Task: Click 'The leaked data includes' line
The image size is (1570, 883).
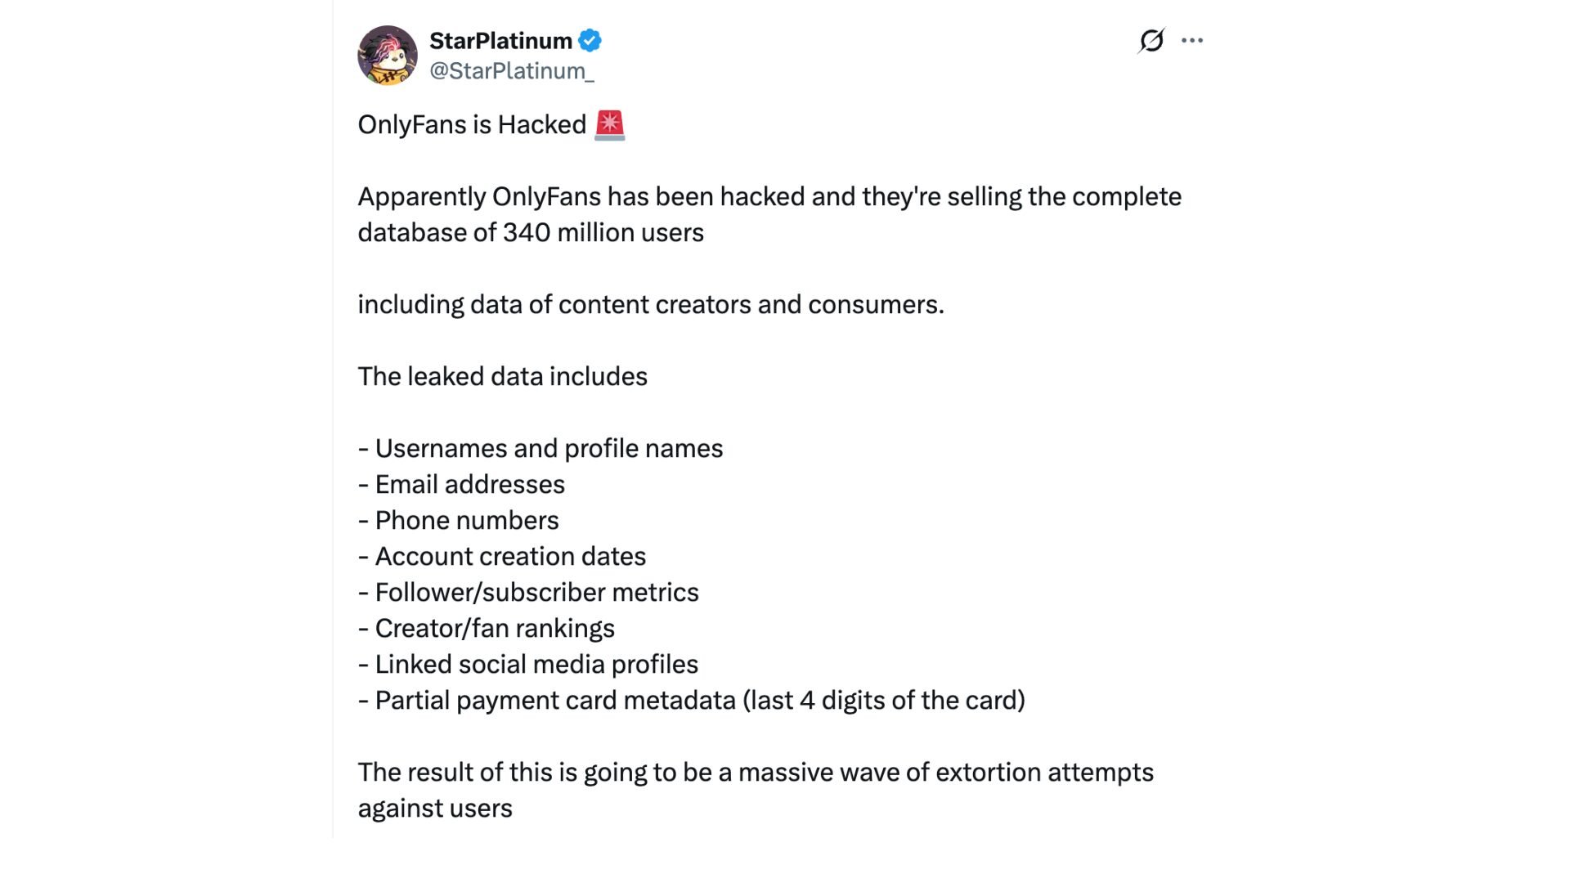Action: click(503, 377)
